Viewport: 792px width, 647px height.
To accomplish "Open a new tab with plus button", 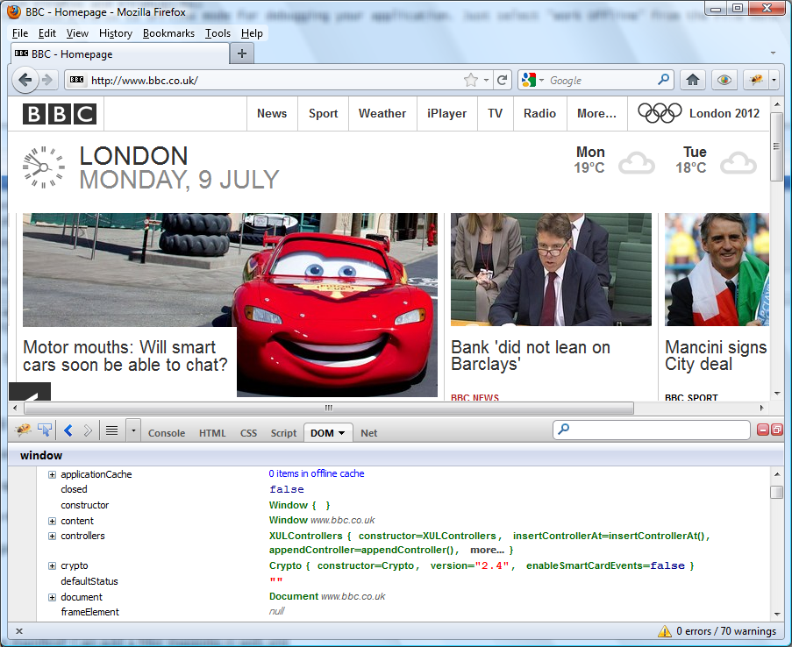I will tap(242, 53).
